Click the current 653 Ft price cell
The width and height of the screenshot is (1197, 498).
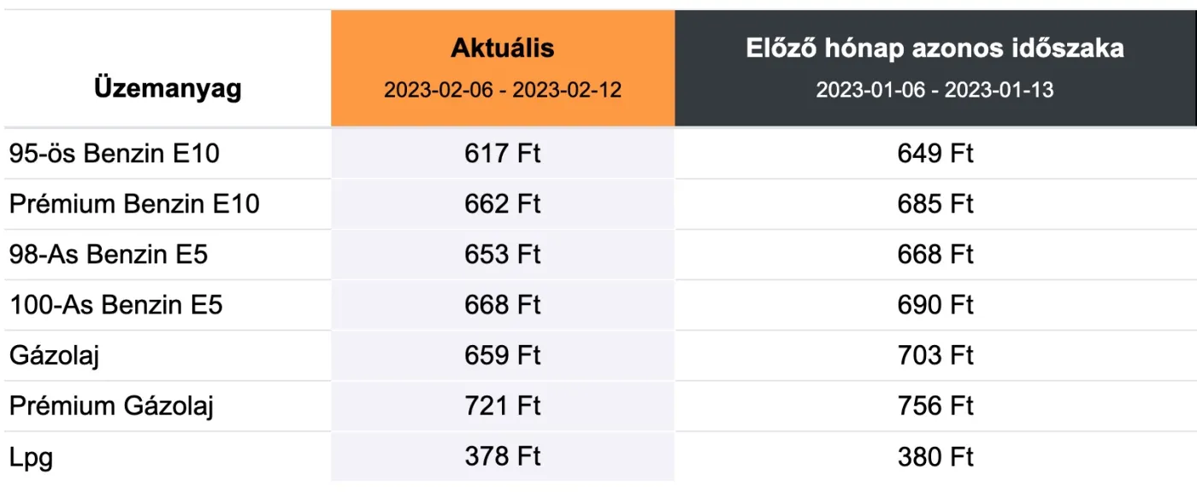[503, 255]
